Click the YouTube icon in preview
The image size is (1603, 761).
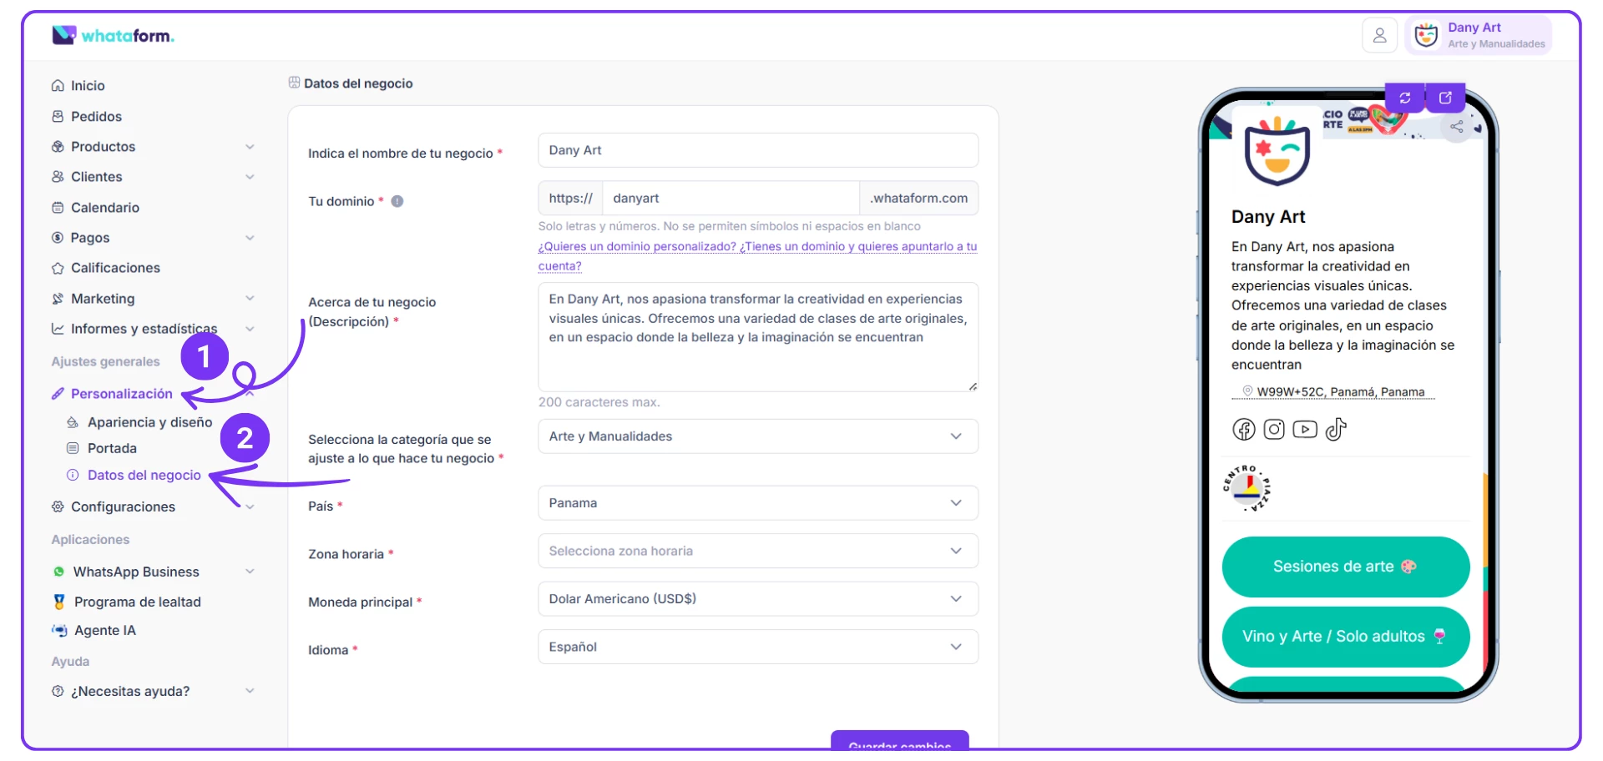pos(1305,429)
